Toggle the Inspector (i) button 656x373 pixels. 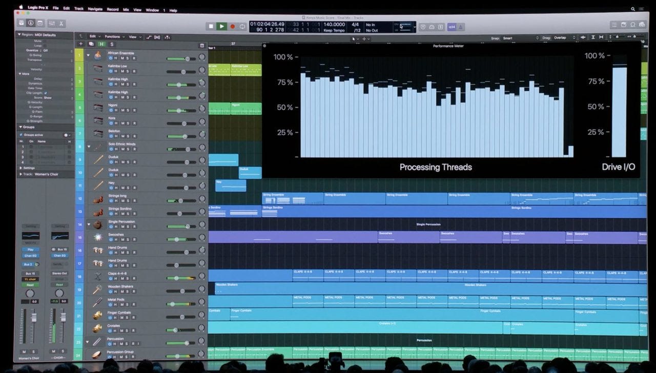(31, 23)
